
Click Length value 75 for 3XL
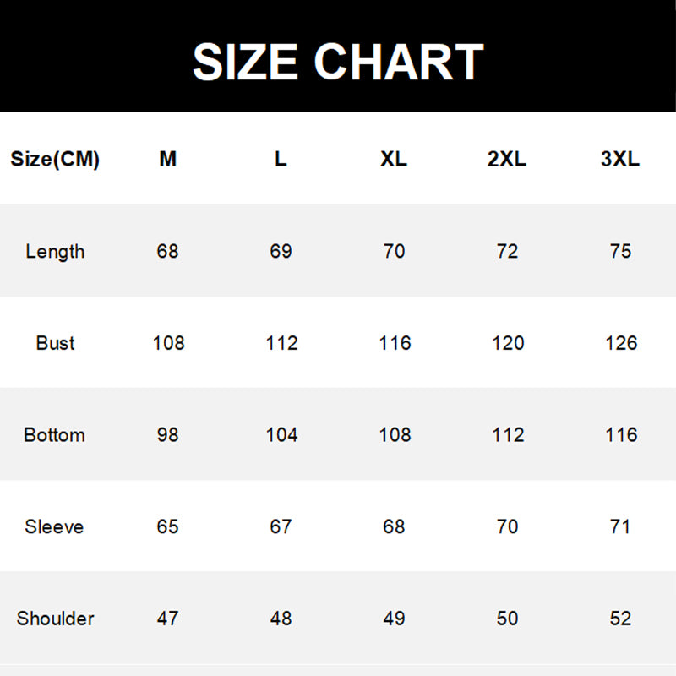620,251
